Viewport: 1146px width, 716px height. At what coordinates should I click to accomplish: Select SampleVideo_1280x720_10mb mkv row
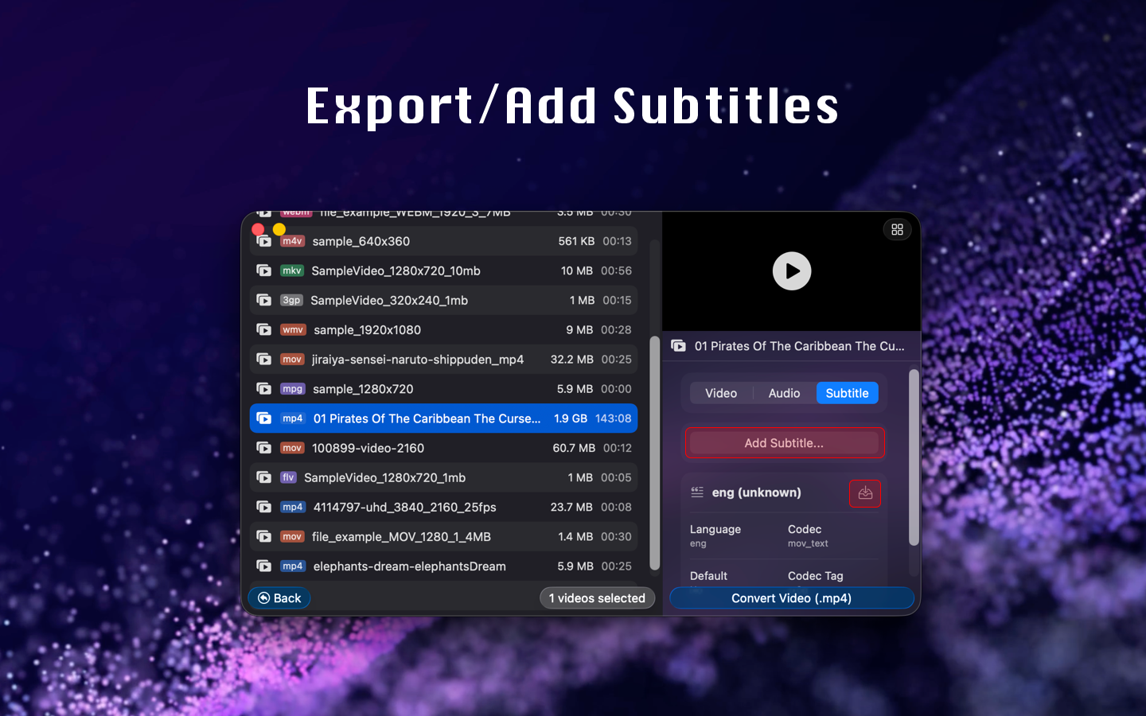(x=444, y=270)
